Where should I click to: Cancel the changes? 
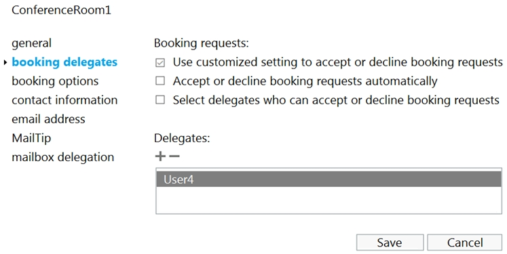pos(465,242)
